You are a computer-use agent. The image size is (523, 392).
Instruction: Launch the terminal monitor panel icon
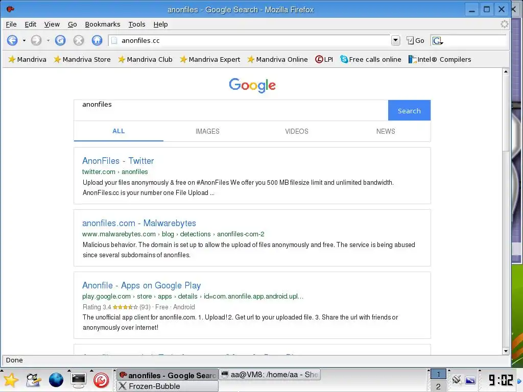point(79,380)
